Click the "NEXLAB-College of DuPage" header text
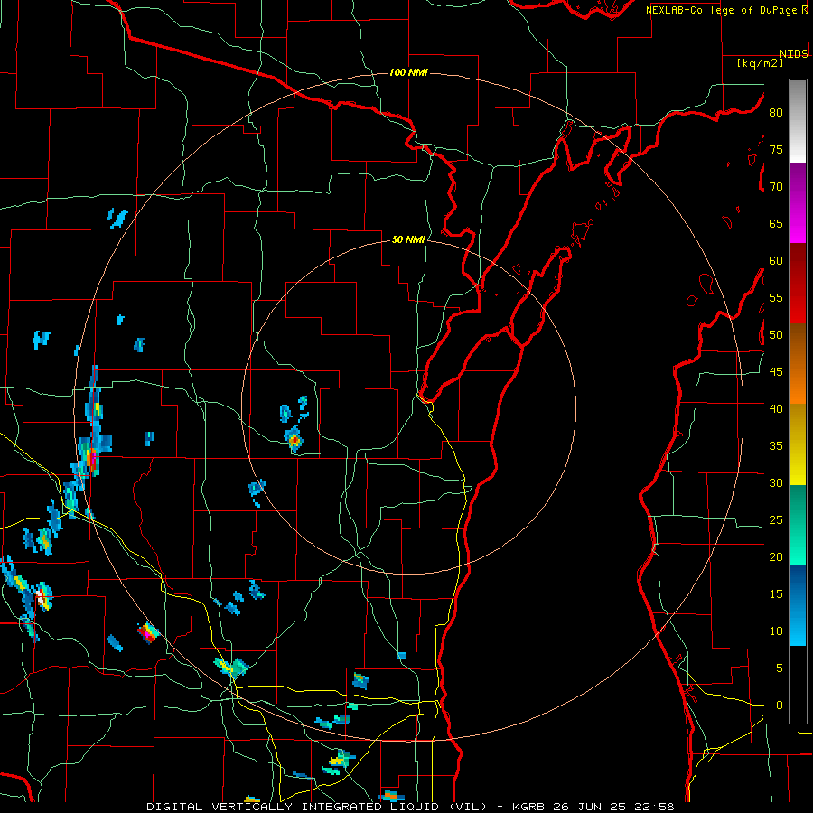Image resolution: width=813 pixels, height=813 pixels. [x=722, y=10]
